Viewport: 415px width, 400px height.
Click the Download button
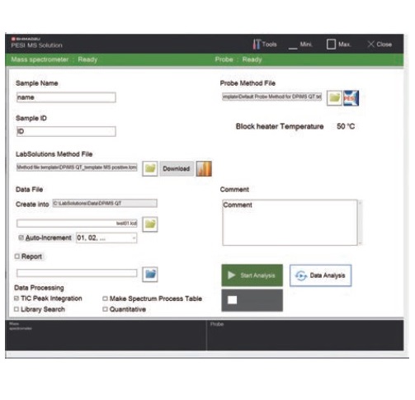point(177,168)
